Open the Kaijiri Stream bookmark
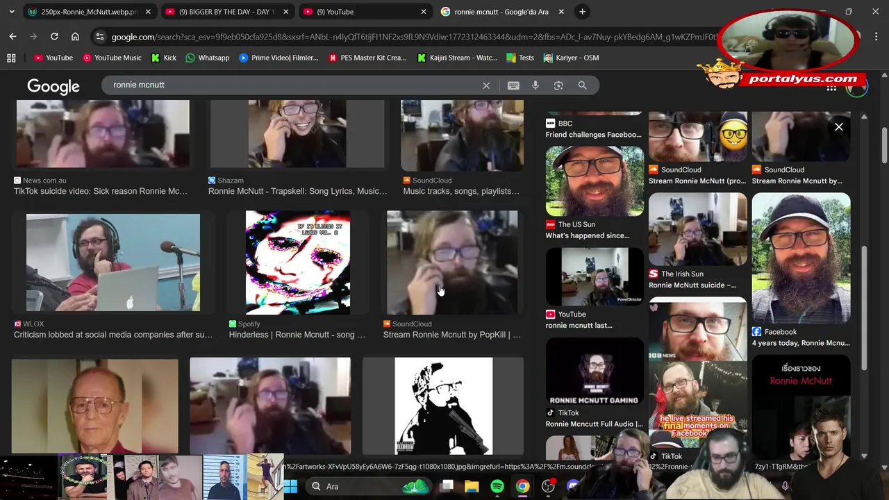889x500 pixels. point(456,58)
